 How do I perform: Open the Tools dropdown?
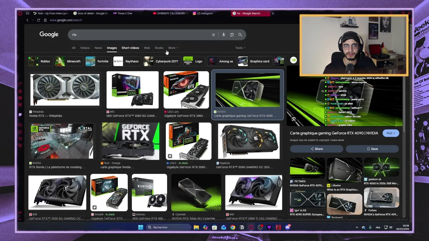[240, 48]
